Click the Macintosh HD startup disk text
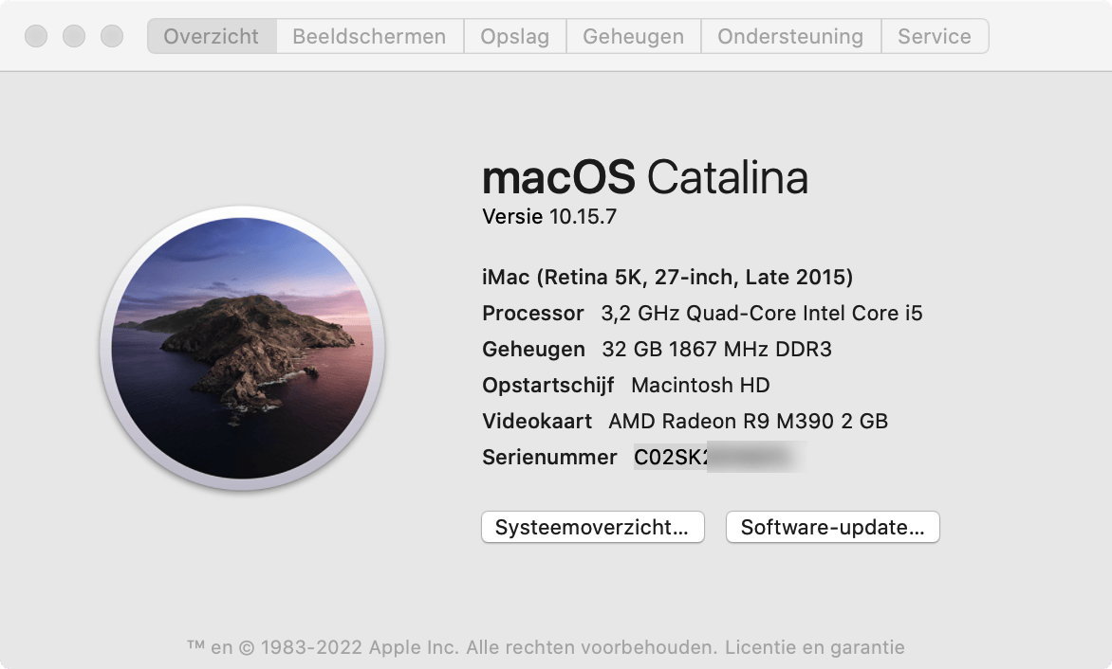This screenshot has width=1112, height=669. (x=700, y=386)
